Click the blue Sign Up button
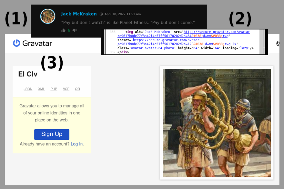 point(52,134)
